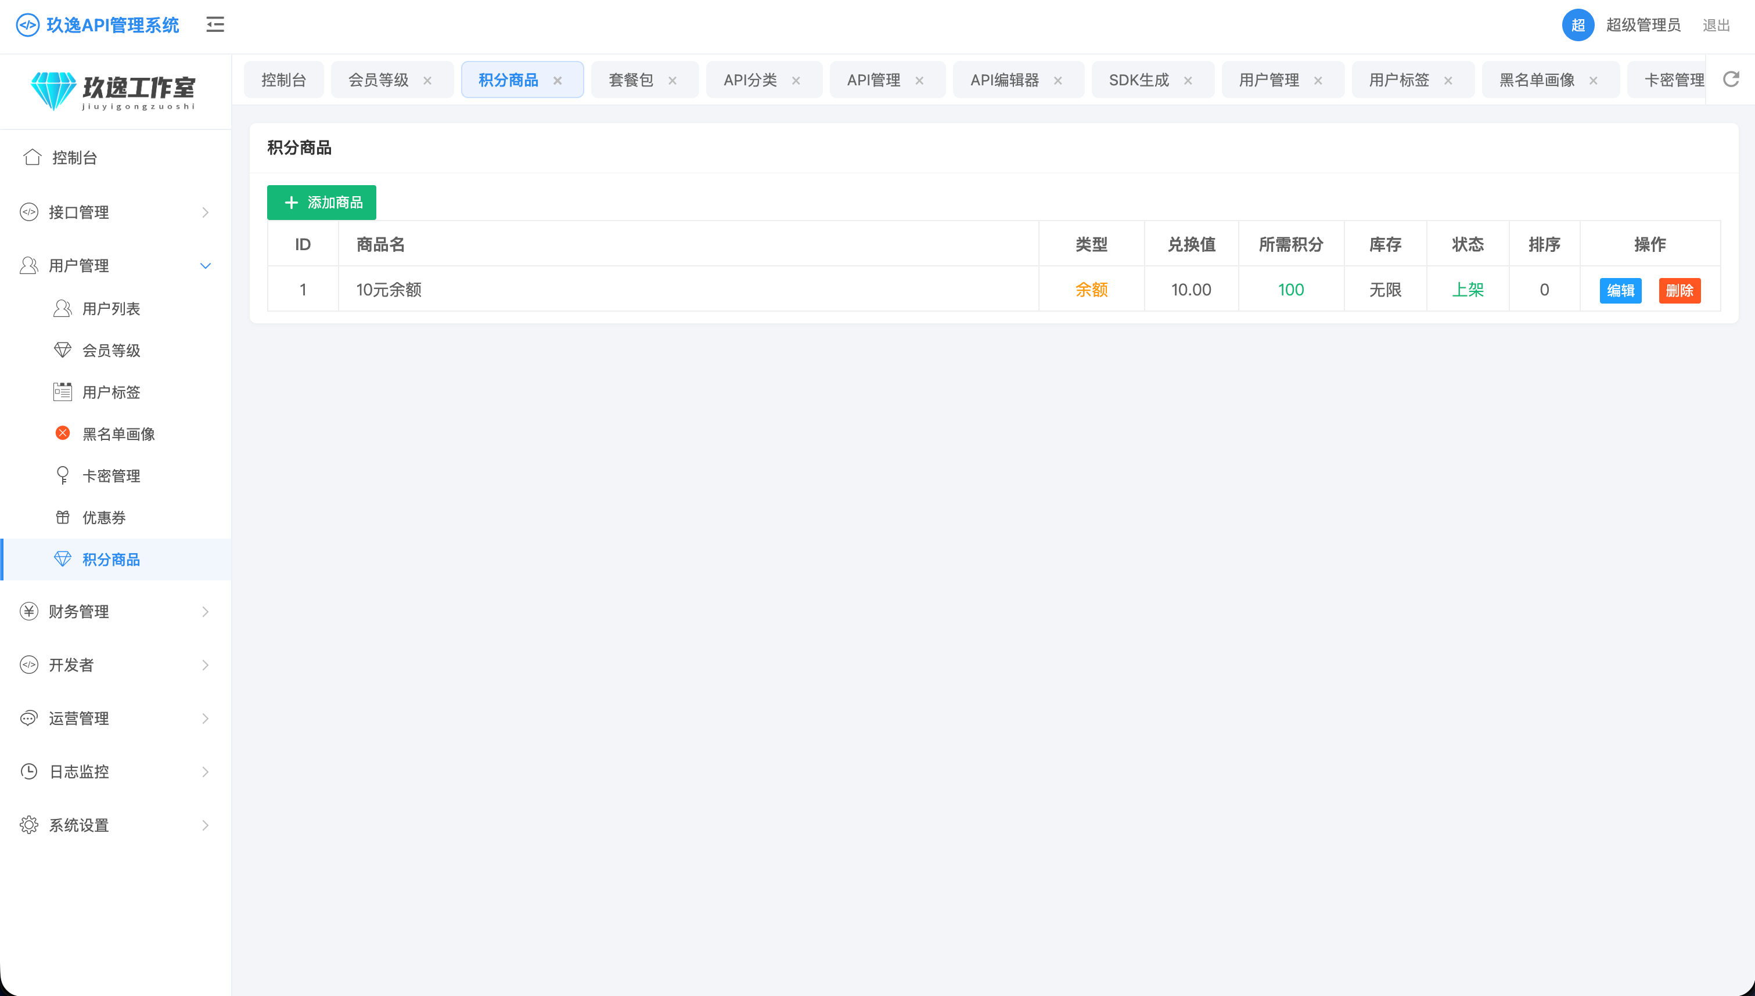Click the 超 user avatar

(1578, 26)
